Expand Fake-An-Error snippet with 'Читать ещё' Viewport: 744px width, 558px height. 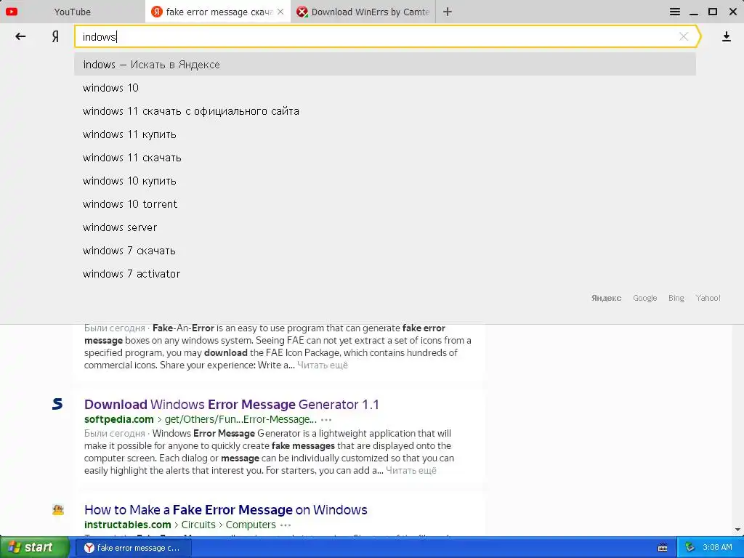pos(322,365)
